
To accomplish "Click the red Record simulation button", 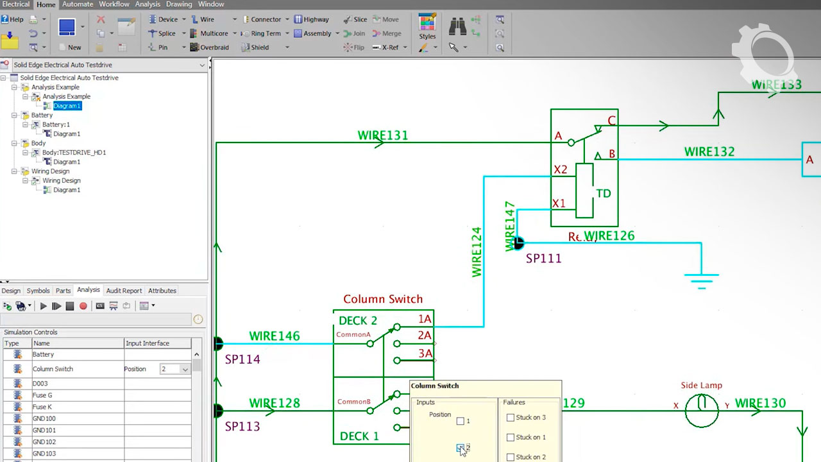I will coord(83,306).
